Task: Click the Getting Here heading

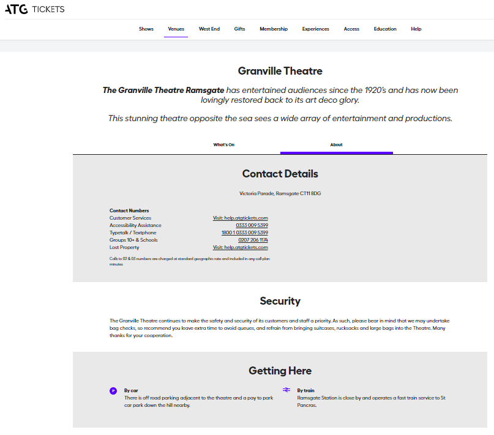Action: [x=280, y=371]
